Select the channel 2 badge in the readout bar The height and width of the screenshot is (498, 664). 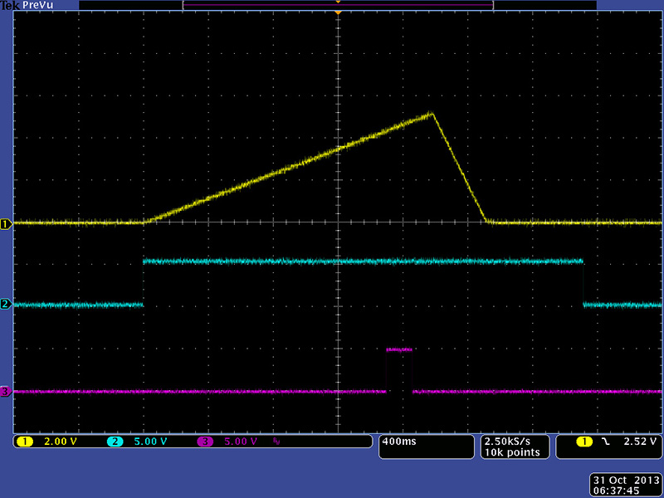115,442
